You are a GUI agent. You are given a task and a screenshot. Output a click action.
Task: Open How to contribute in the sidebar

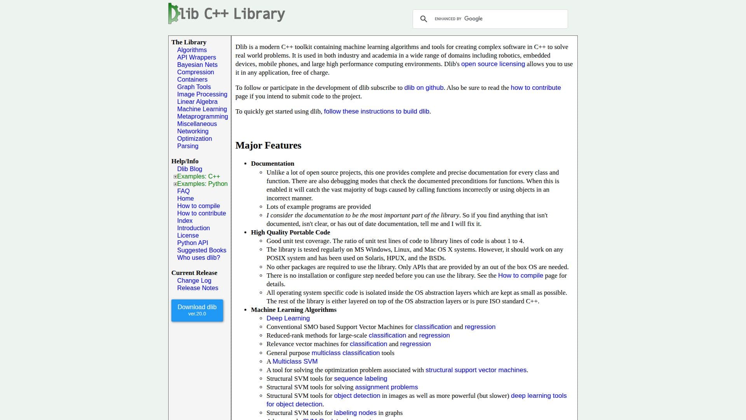[x=201, y=213]
